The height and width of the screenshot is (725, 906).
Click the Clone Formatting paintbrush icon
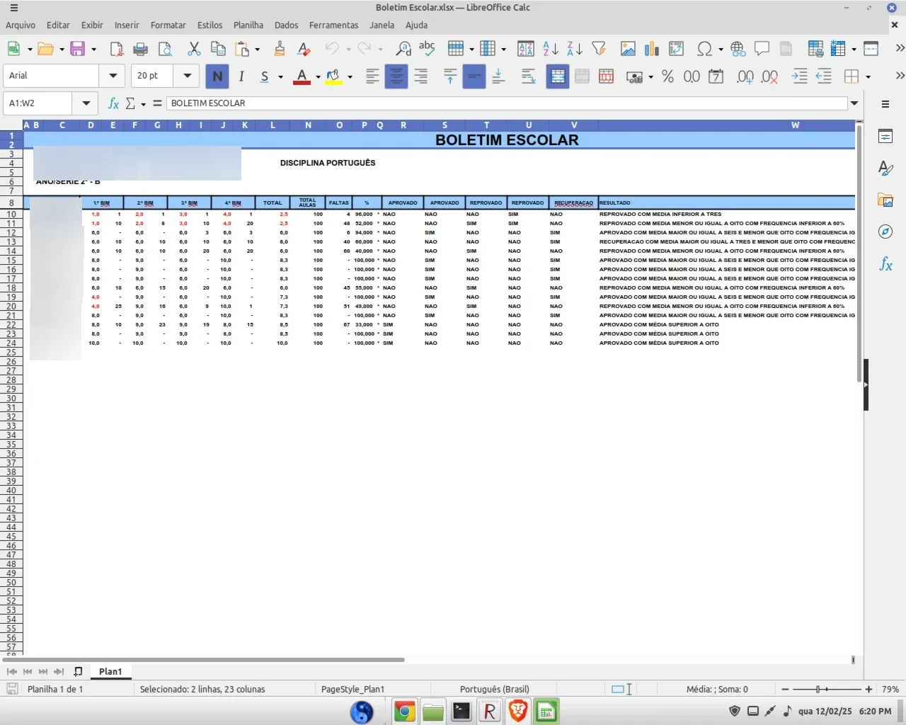pos(280,48)
